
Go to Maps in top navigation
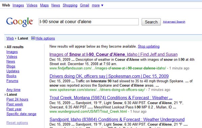click(44, 5)
